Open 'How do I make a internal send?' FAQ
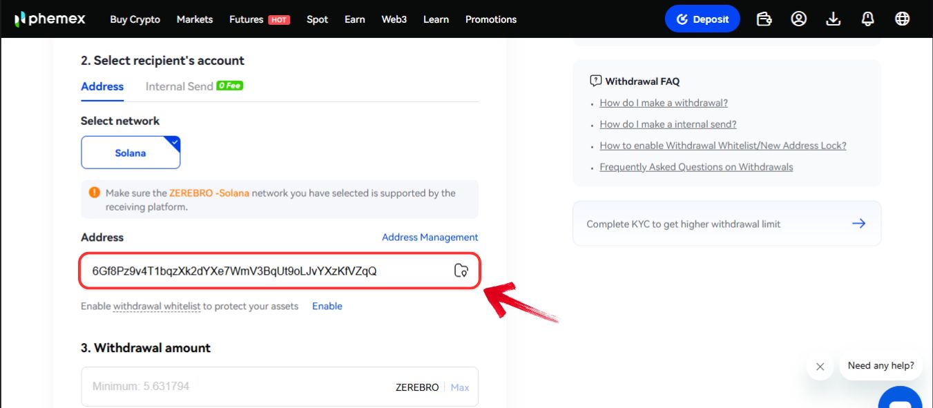Viewport: 933px width, 408px height. pos(668,124)
